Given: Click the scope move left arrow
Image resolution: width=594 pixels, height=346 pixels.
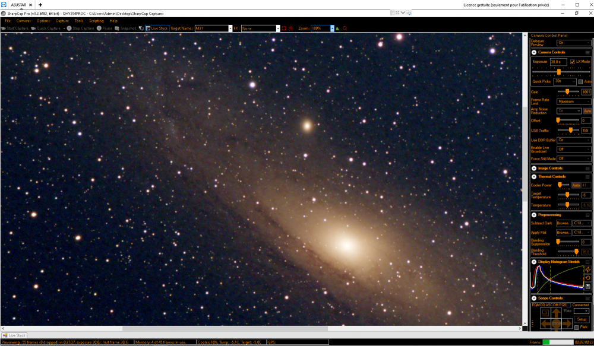Looking at the screenshot, I should [x=545, y=323].
